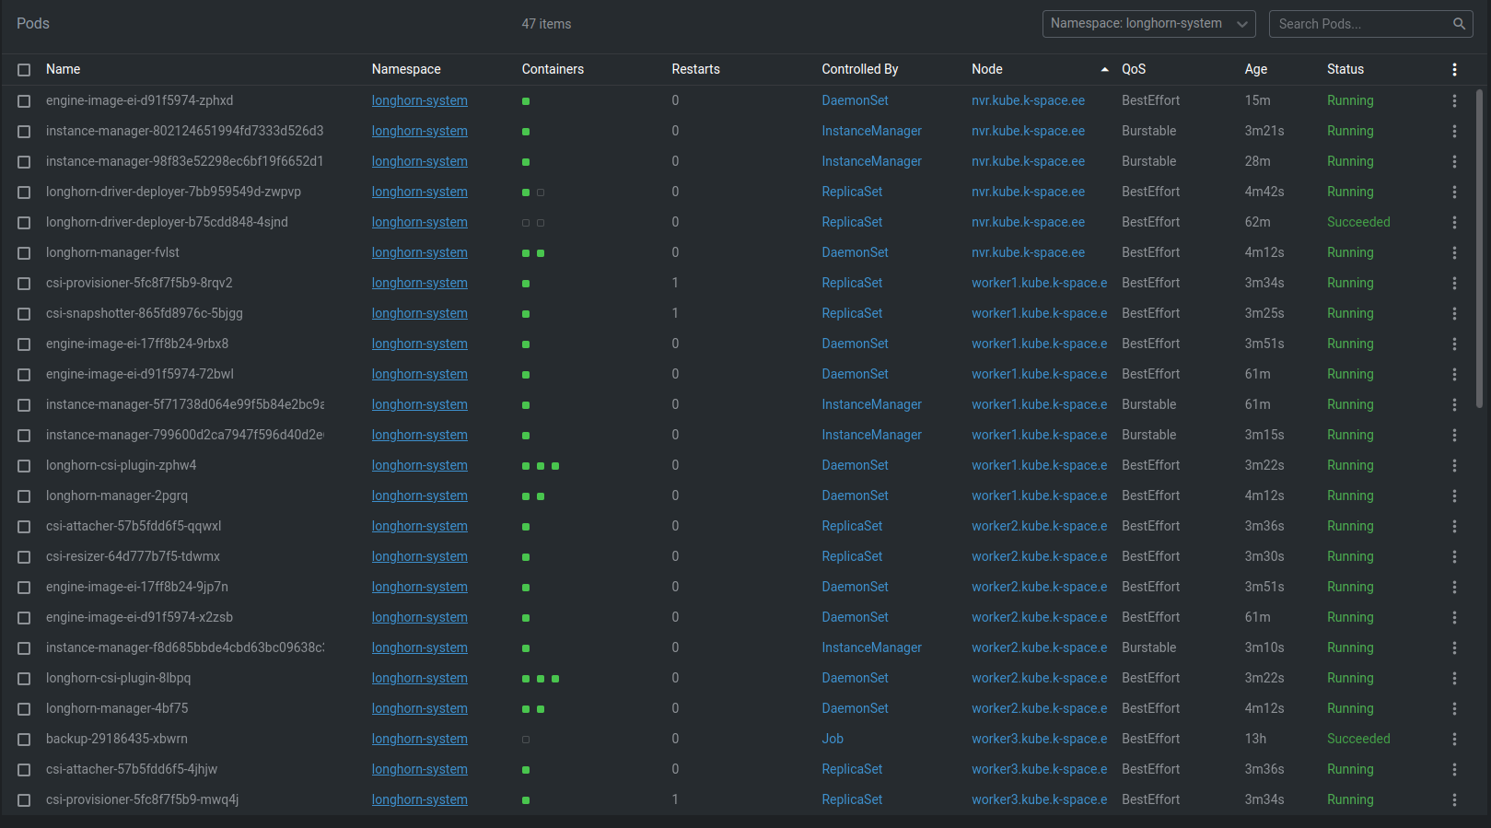Image resolution: width=1491 pixels, height=828 pixels.
Task: Open the Namespace: longhorn-system dropdown
Action: (x=1148, y=24)
